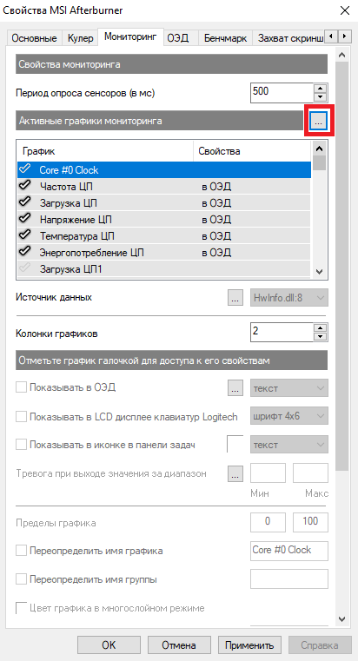Toggle checkmark for Температура ЦП graph
This screenshot has width=358, height=661.
pos(25,235)
